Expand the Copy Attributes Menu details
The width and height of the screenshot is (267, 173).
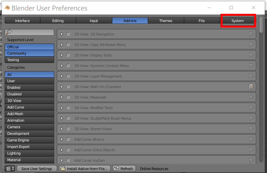pos(62,44)
